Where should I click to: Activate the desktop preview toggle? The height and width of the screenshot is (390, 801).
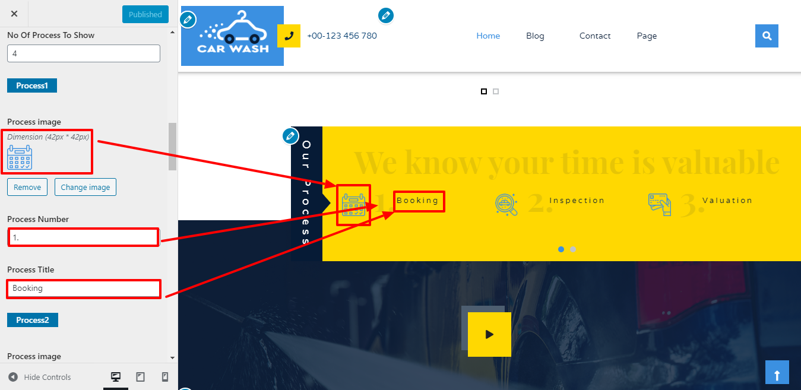click(116, 376)
